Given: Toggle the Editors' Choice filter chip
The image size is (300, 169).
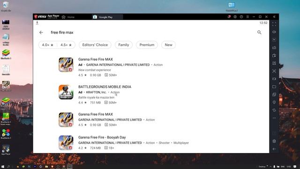Looking at the screenshot, I should tap(95, 45).
